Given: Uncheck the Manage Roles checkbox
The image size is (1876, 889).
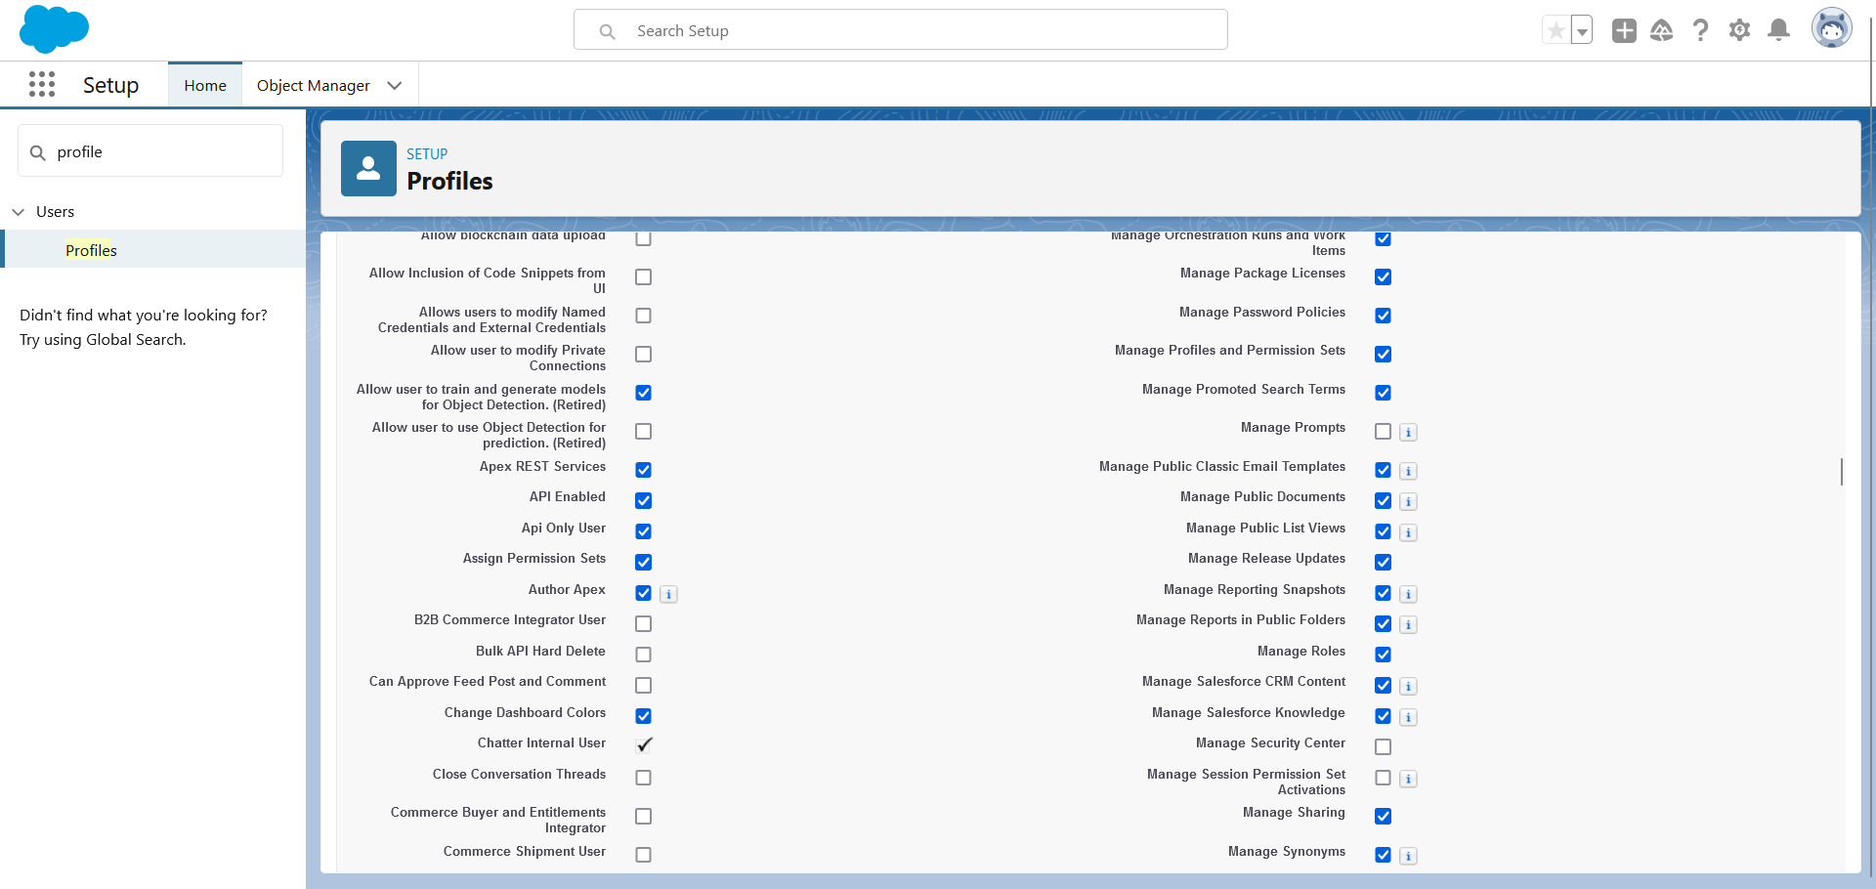Looking at the screenshot, I should 1383,655.
